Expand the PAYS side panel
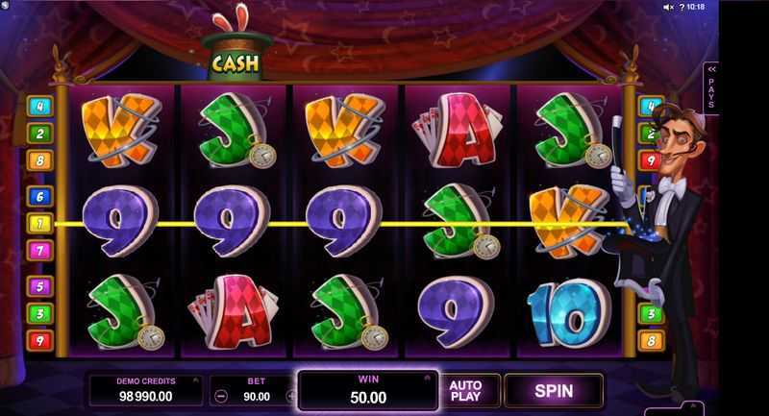Viewport: 769px width, 416px height. (x=711, y=87)
